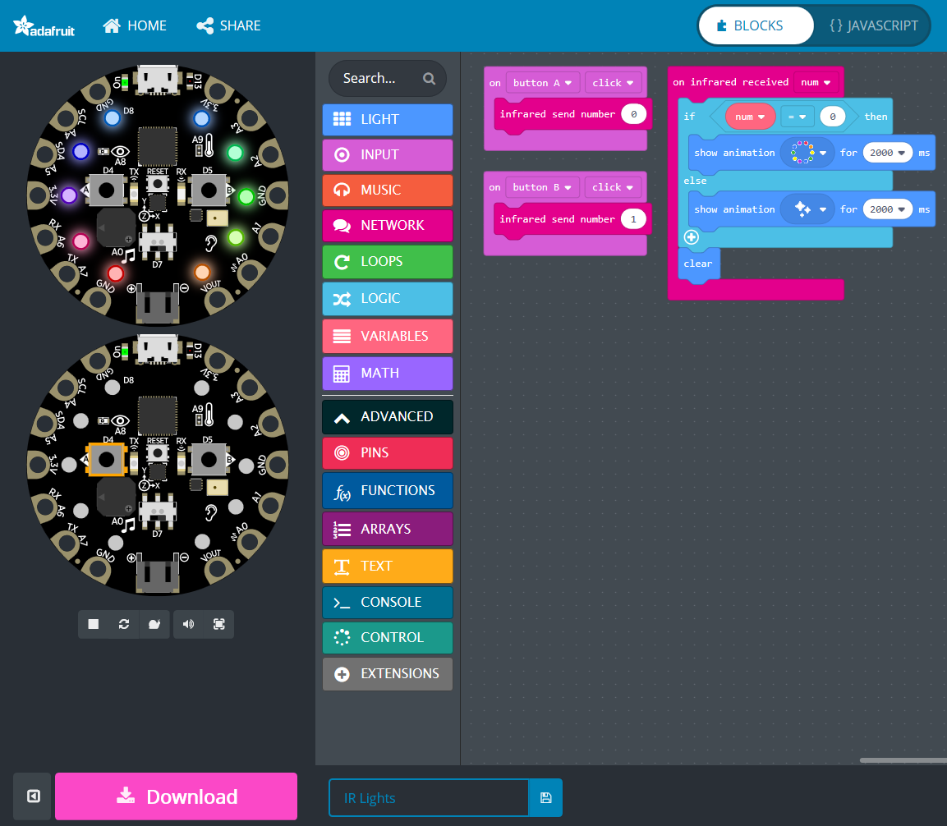Screen dimensions: 947x826
Task: Open button B dropdown
Action: click(x=542, y=187)
